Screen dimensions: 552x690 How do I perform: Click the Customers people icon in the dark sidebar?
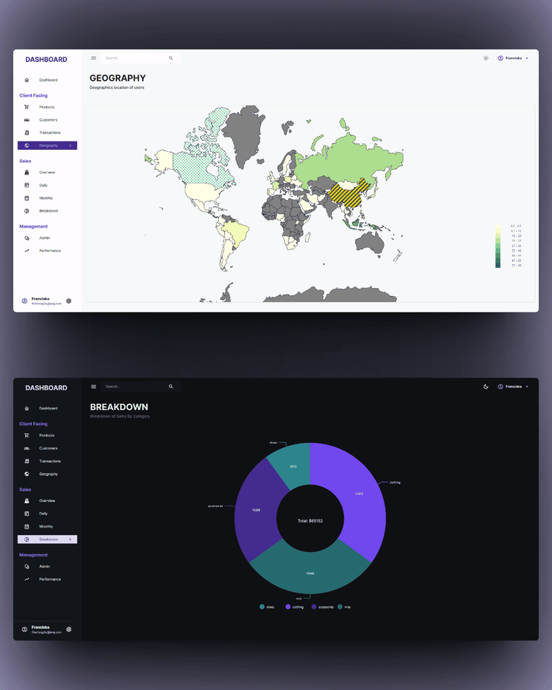(26, 448)
